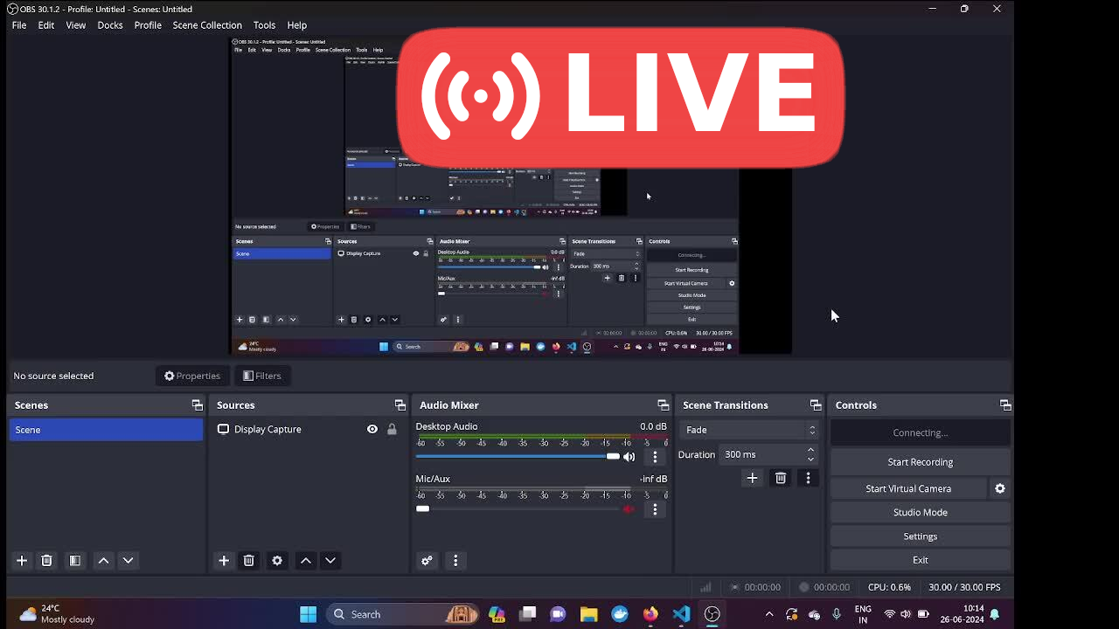Pop out the Audio Mixer dock

click(x=663, y=405)
